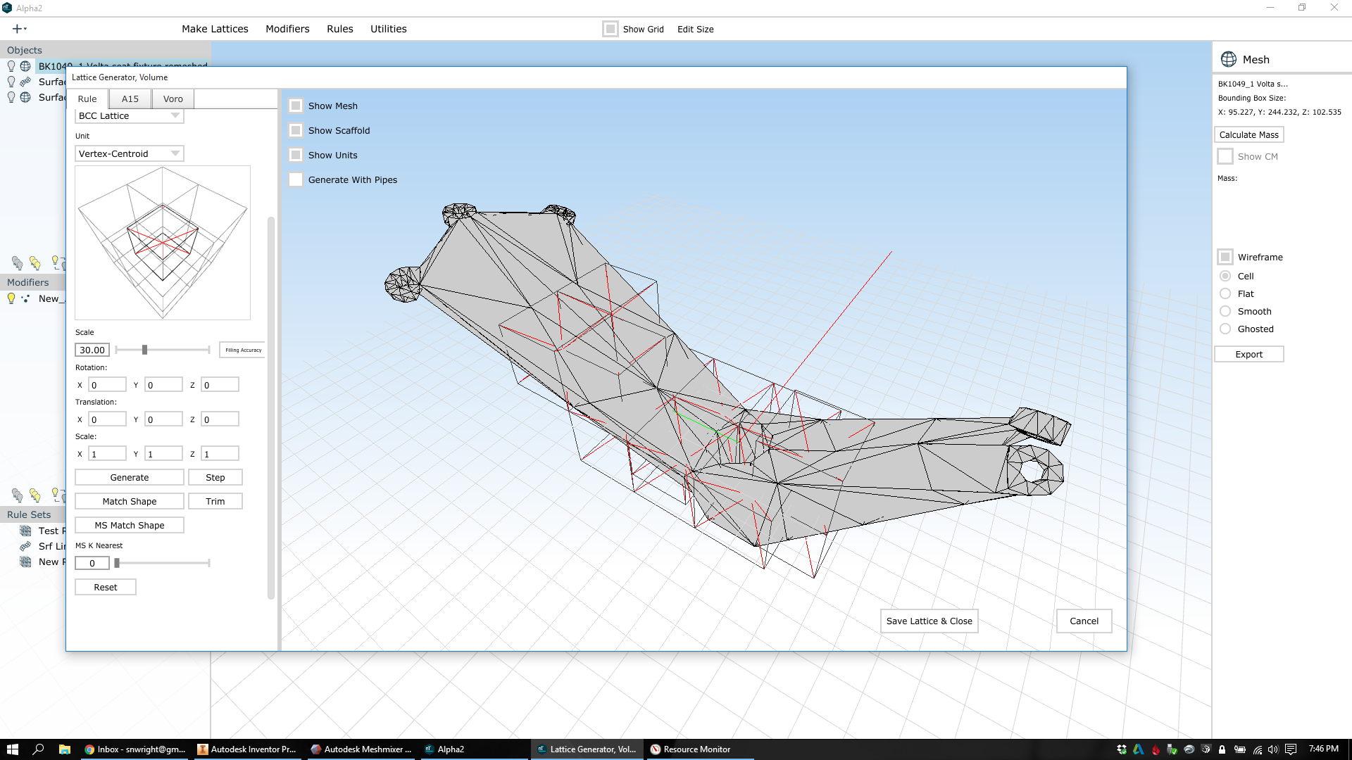Screen dimensions: 1352x760
Task: Click the Filling Accuracy button
Action: (x=243, y=350)
